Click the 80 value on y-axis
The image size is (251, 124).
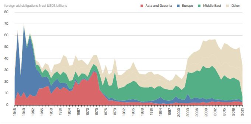[7, 12]
